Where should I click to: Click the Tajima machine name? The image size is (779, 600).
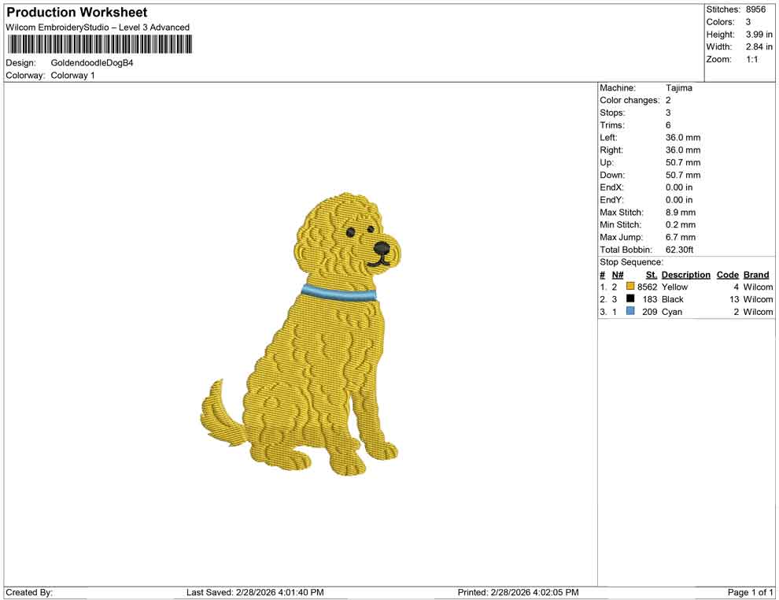[677, 87]
